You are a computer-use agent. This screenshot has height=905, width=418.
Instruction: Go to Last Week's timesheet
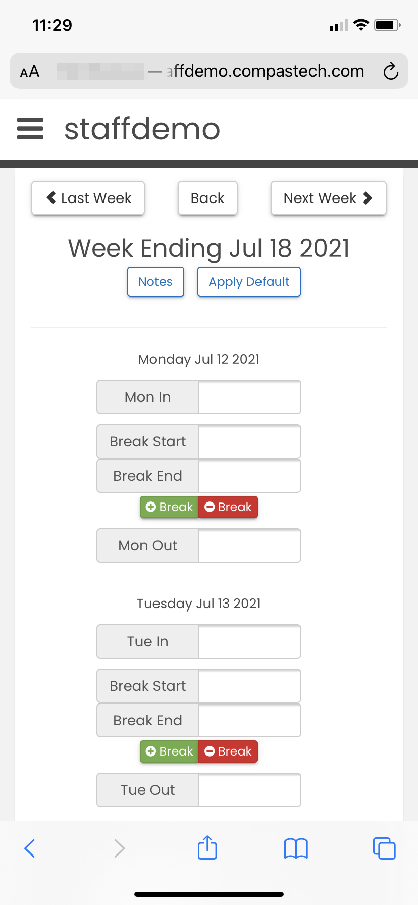point(88,198)
